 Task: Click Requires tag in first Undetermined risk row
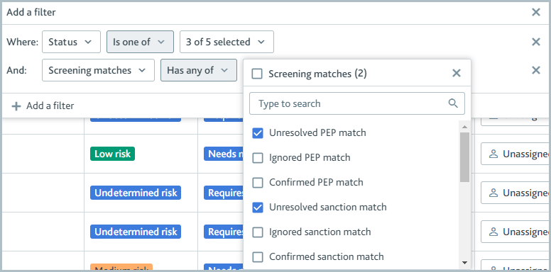point(224,193)
